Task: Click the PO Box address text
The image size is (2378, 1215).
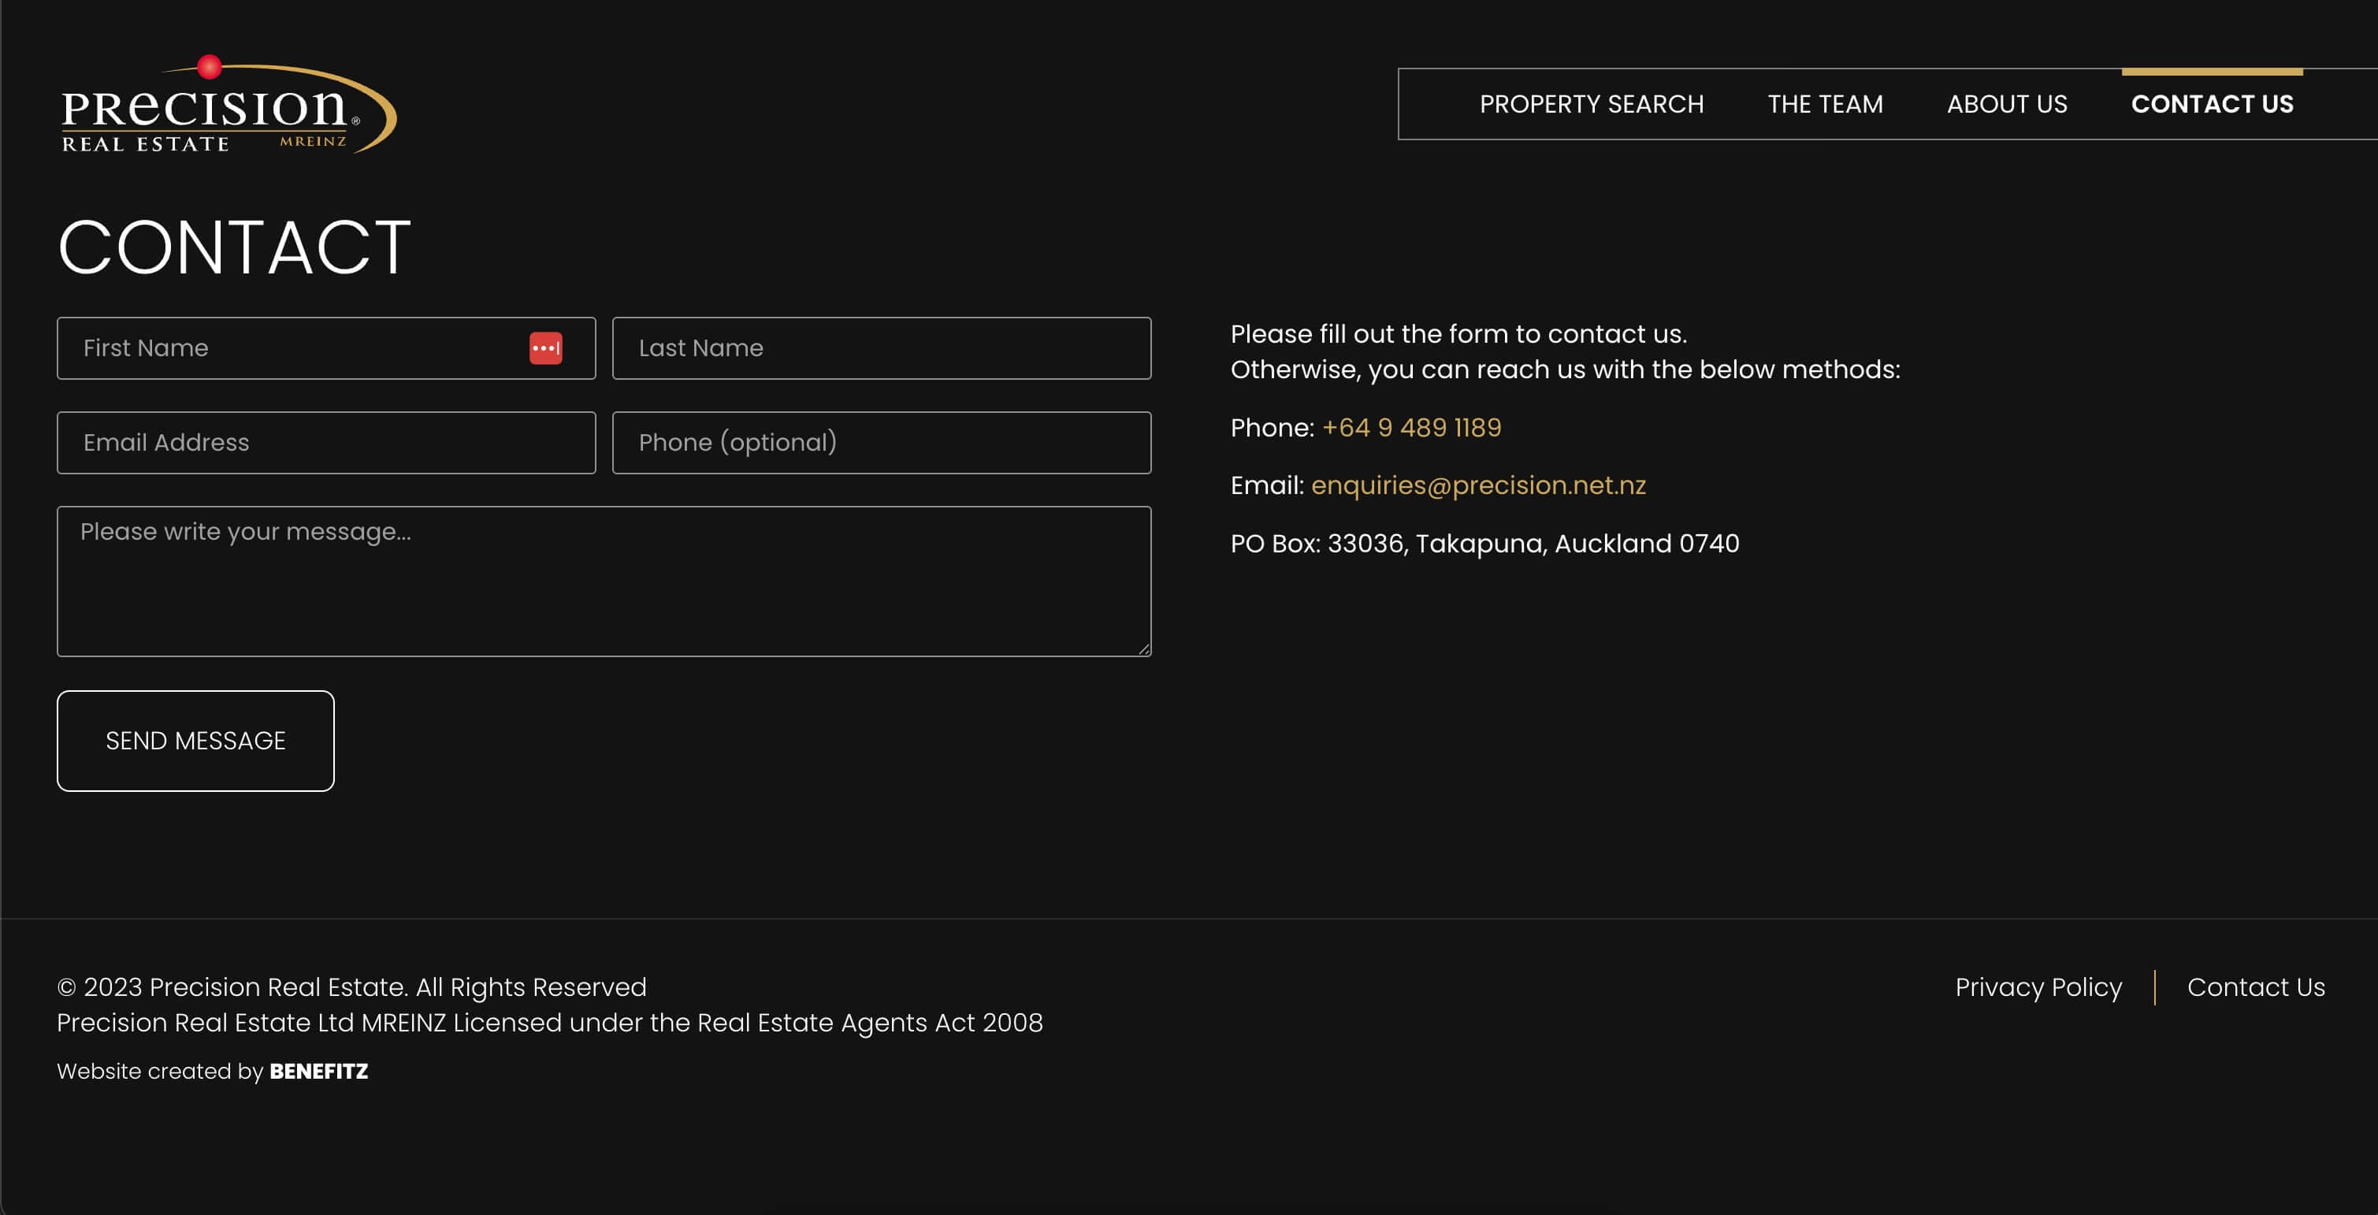Action: 1484,543
